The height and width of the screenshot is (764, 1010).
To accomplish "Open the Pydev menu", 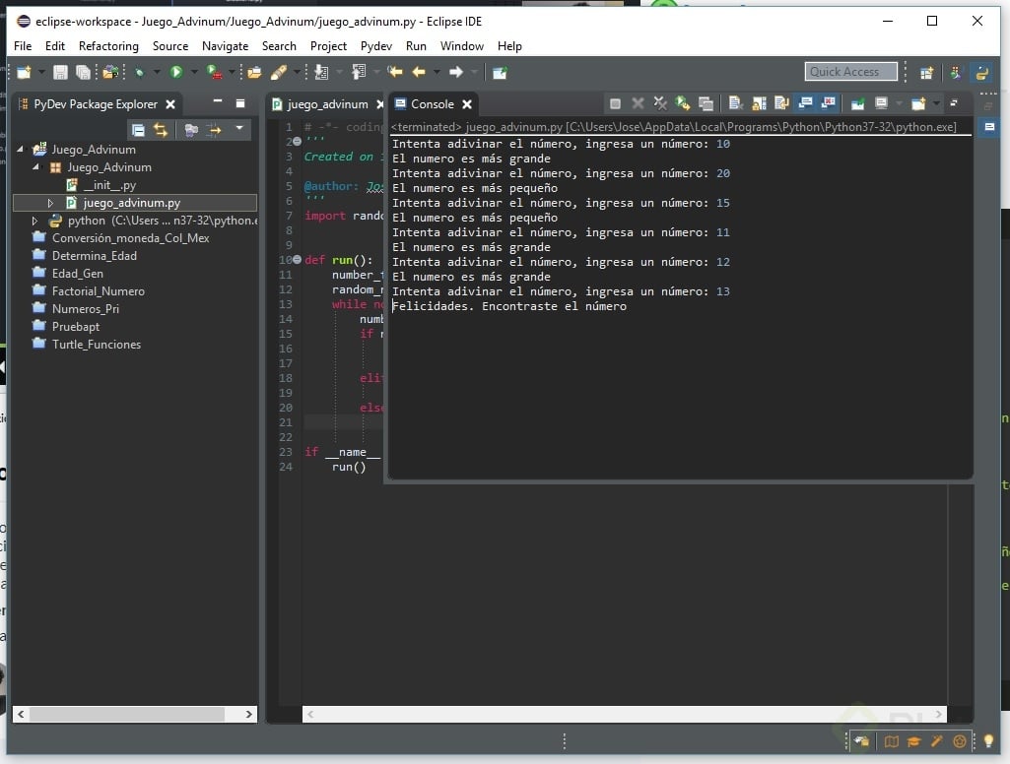I will pos(375,46).
